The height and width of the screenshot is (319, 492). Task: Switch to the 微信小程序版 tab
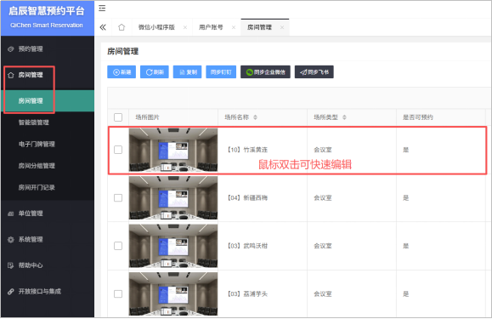point(156,27)
